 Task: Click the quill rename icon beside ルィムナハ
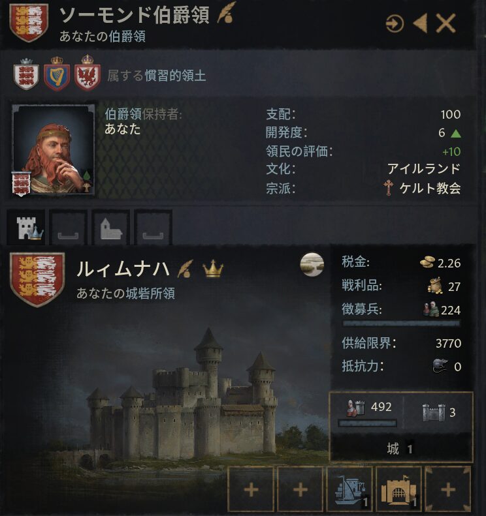point(185,269)
